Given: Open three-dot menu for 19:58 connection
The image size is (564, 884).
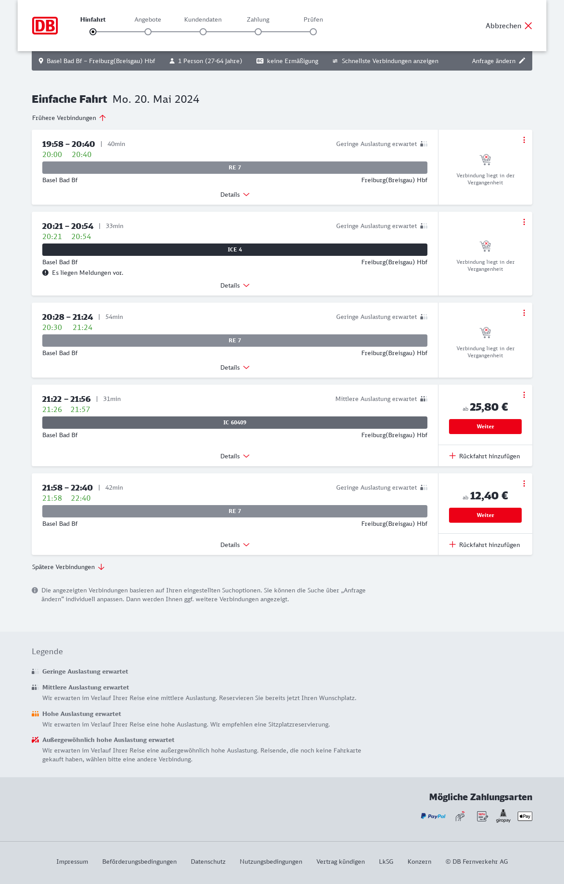Looking at the screenshot, I should tap(524, 140).
